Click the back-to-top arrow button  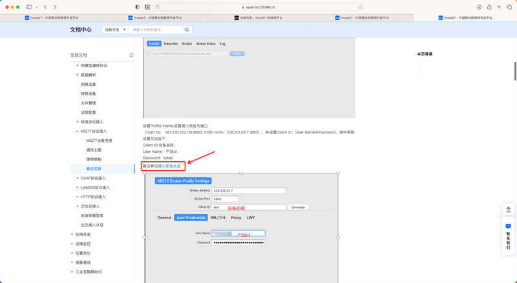pyautogui.click(x=508, y=210)
